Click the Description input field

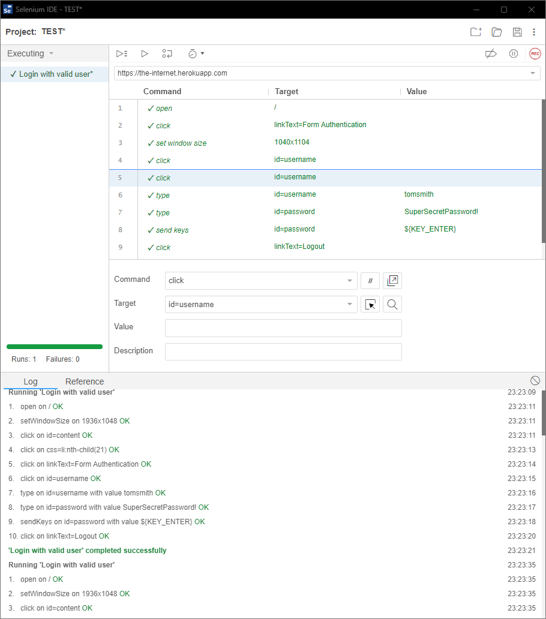(283, 351)
